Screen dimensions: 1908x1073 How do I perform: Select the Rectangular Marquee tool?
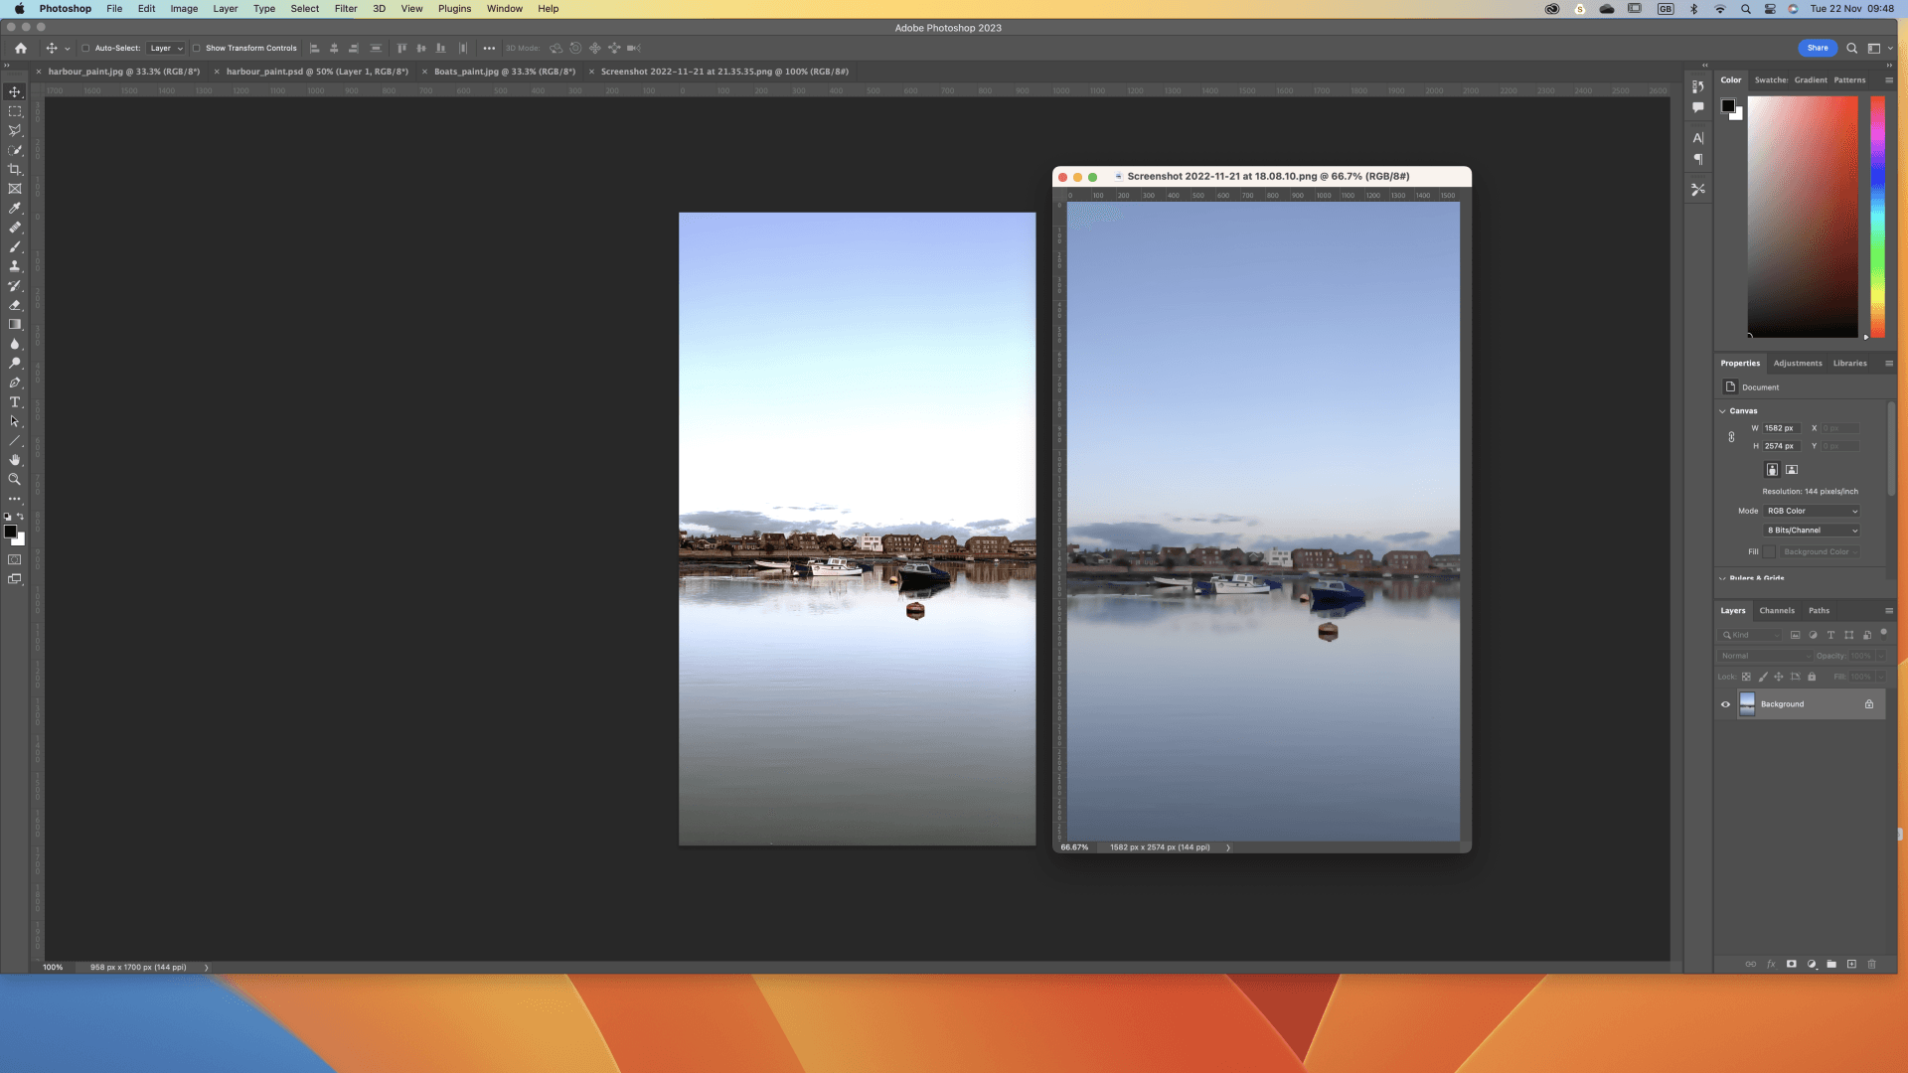point(15,111)
